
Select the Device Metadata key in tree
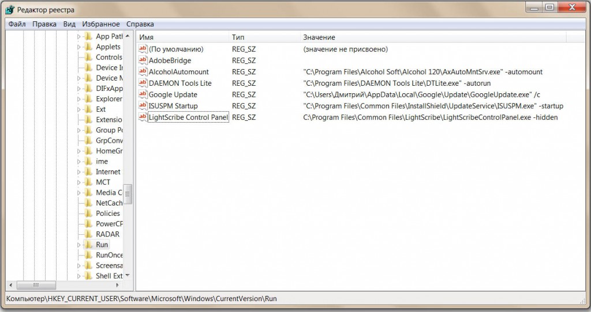pos(109,78)
